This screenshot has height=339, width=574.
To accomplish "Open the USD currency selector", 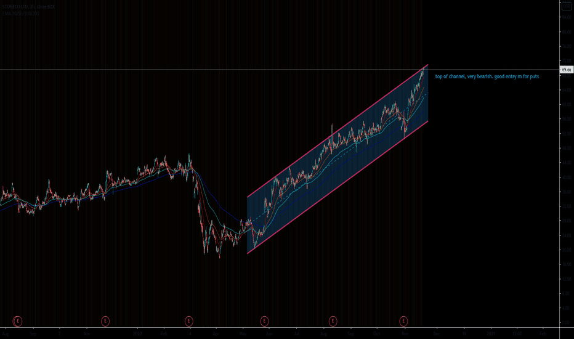I will 567,6.
